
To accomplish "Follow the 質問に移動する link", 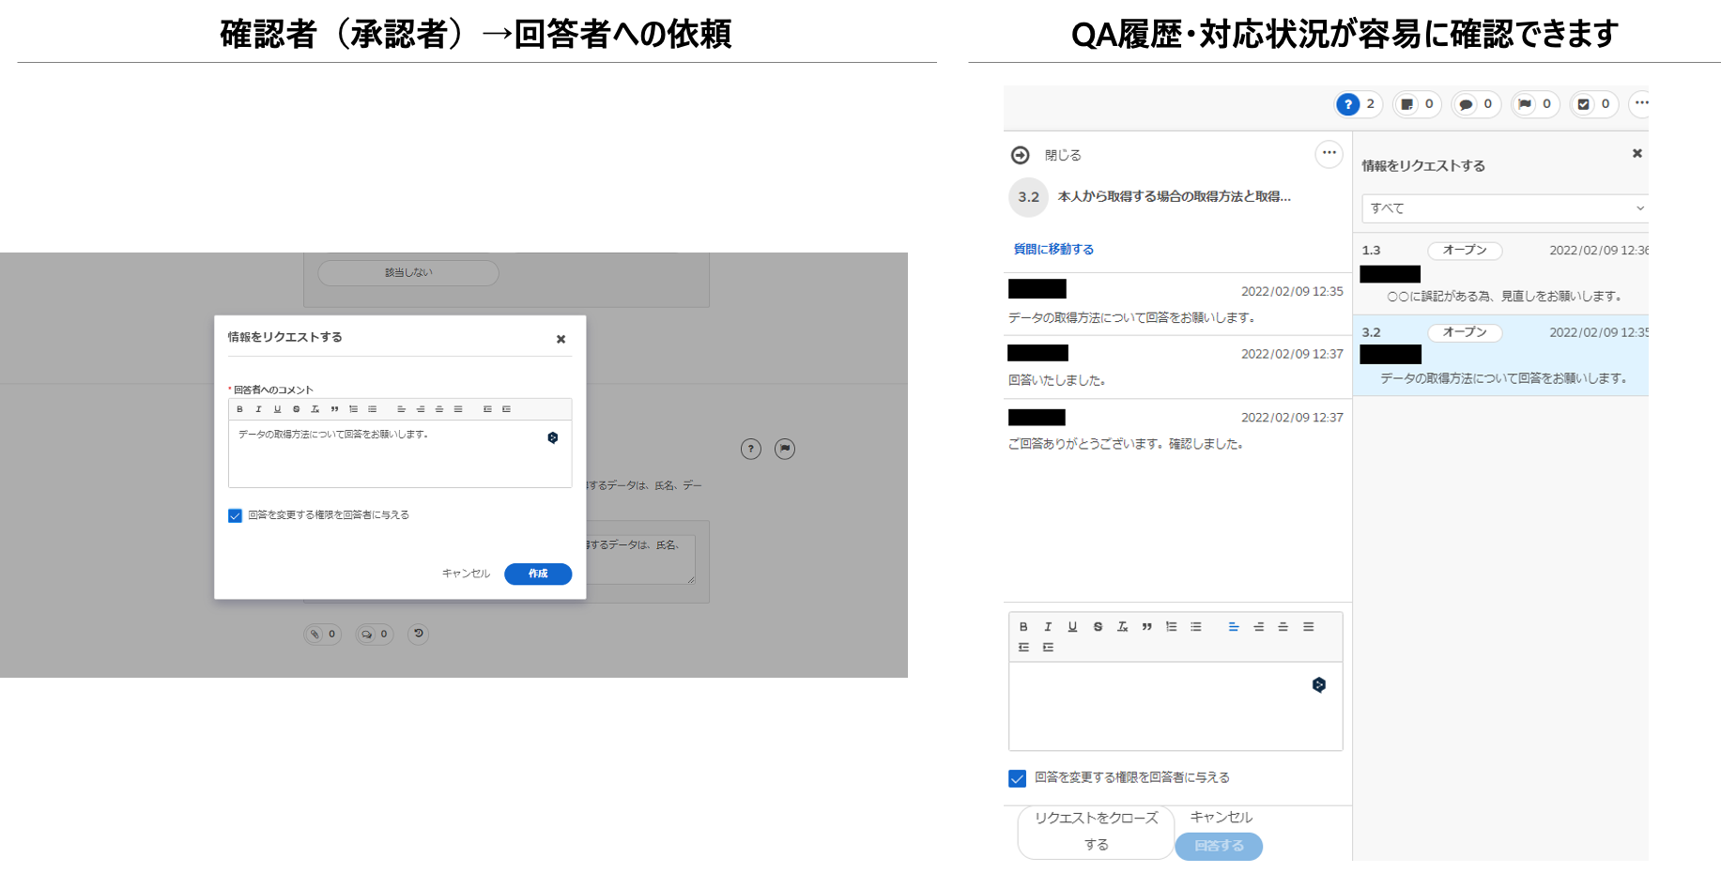I will 1053,250.
